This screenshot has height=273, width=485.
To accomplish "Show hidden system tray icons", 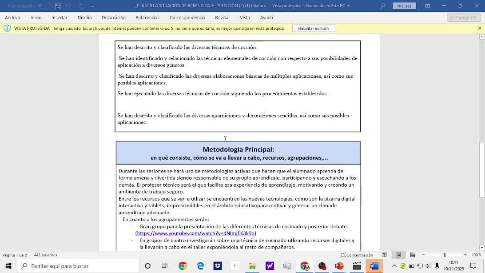I will 394,266.
